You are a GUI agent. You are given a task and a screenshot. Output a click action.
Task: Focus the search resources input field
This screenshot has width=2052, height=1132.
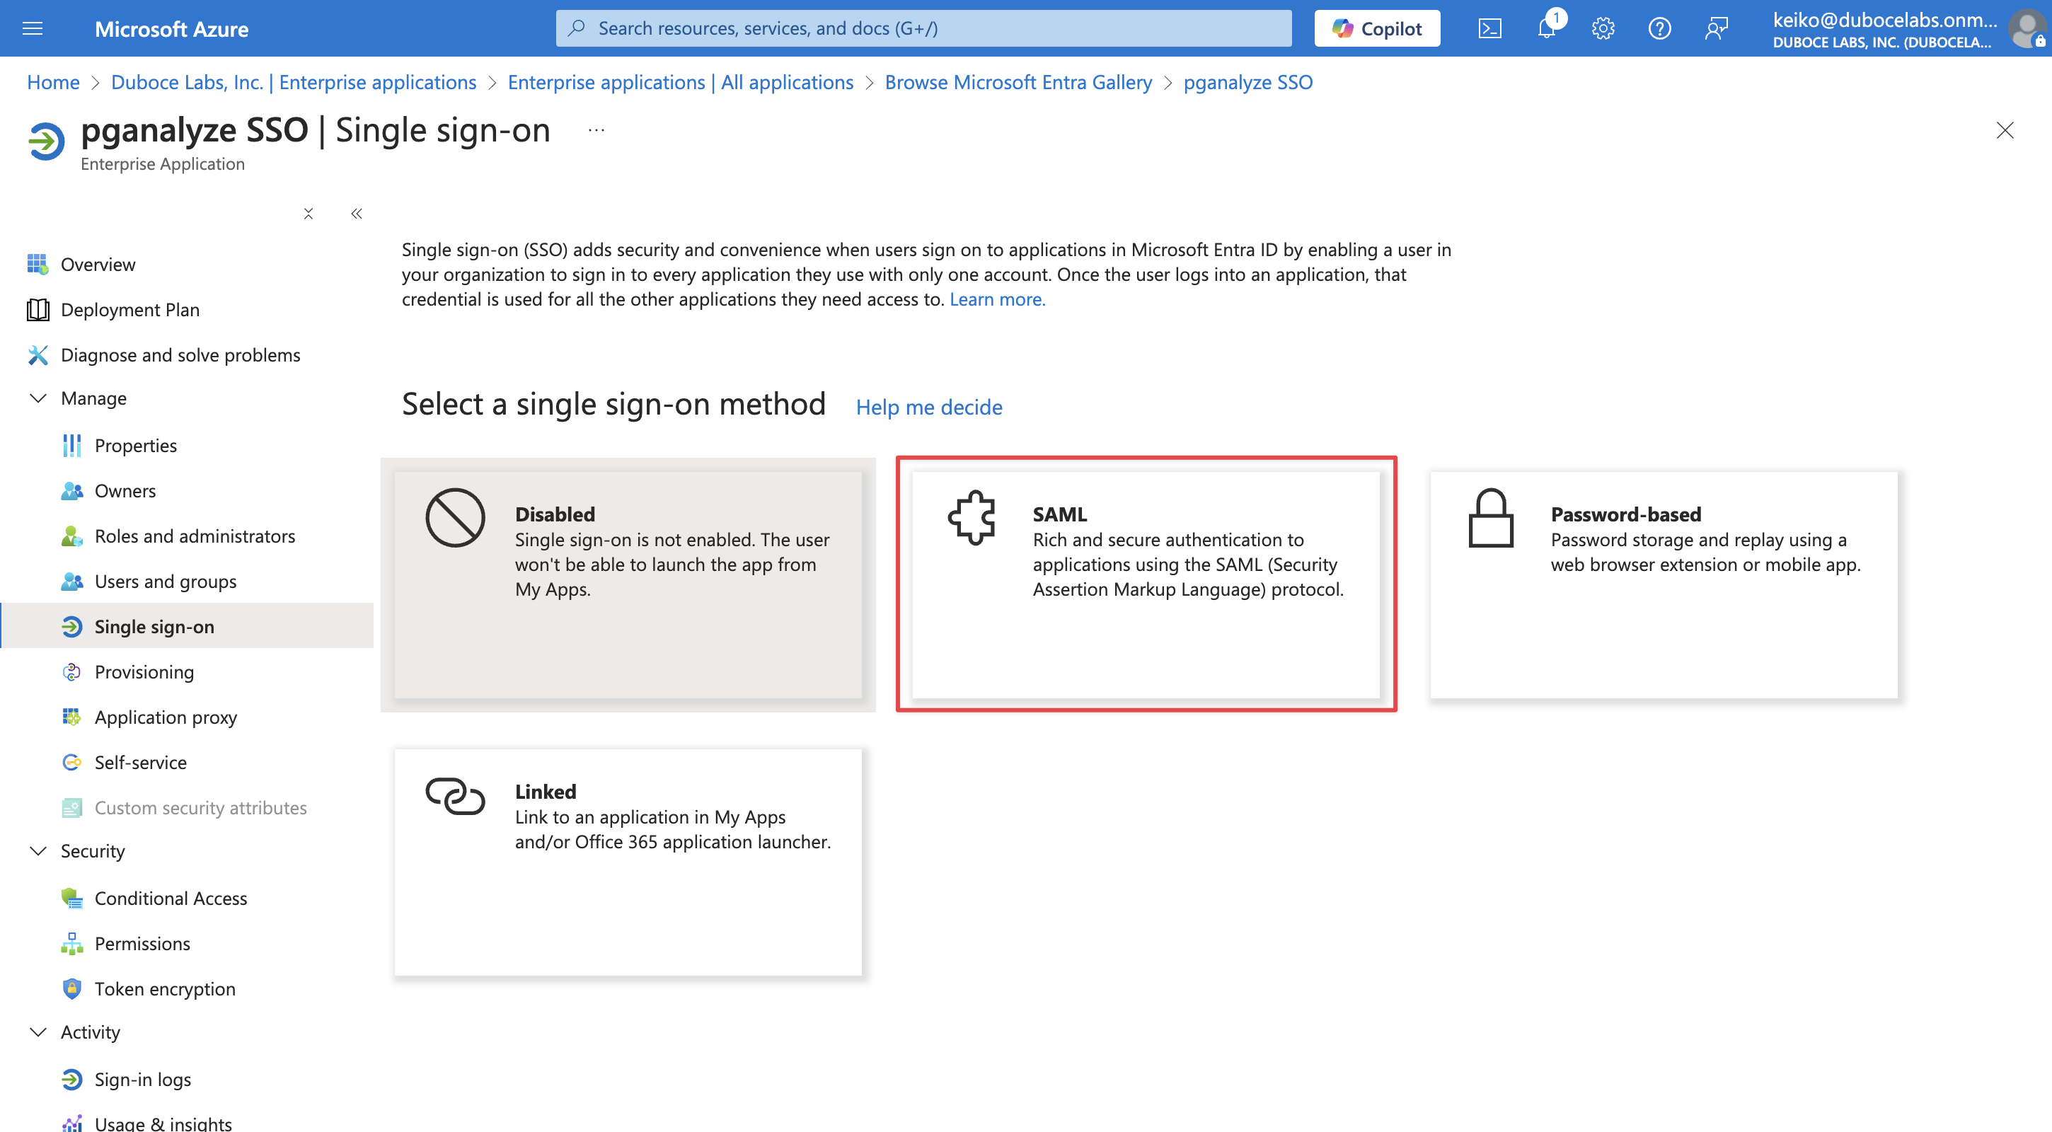coord(923,29)
